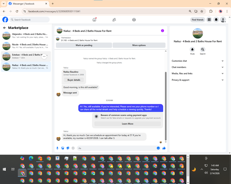Choose a sticker from the composer
231x184 pixels.
pyautogui.click(x=68, y=148)
